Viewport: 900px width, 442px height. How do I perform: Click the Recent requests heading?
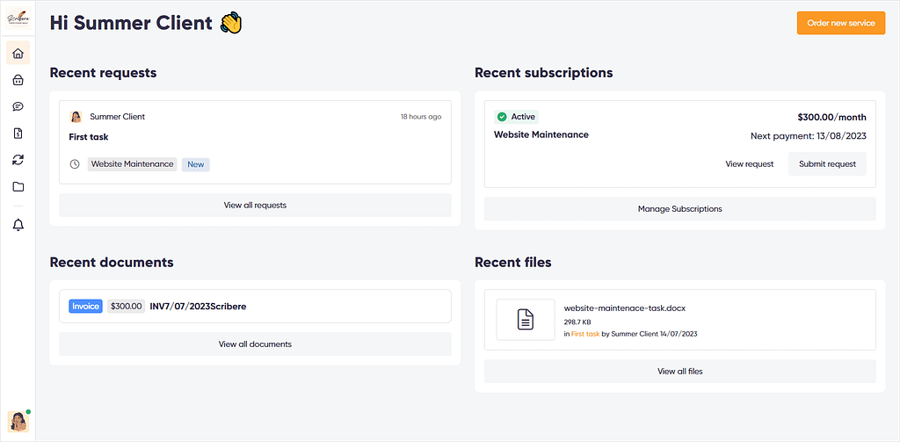pyautogui.click(x=104, y=73)
